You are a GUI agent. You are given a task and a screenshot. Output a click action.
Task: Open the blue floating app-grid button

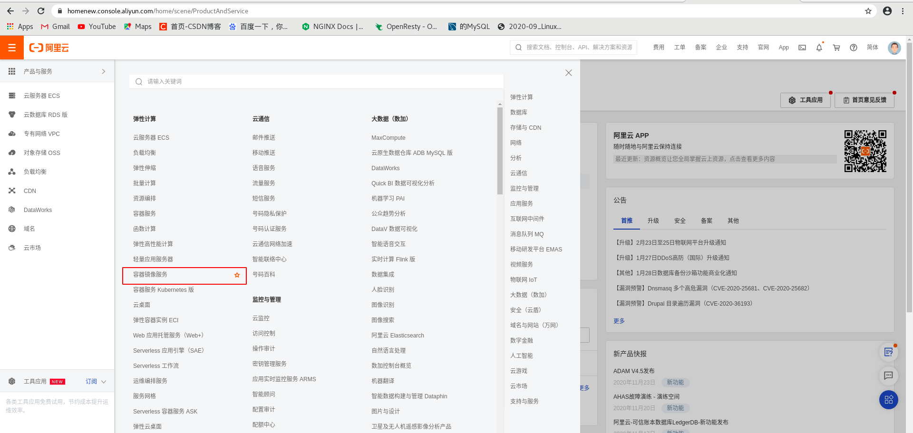coord(888,400)
